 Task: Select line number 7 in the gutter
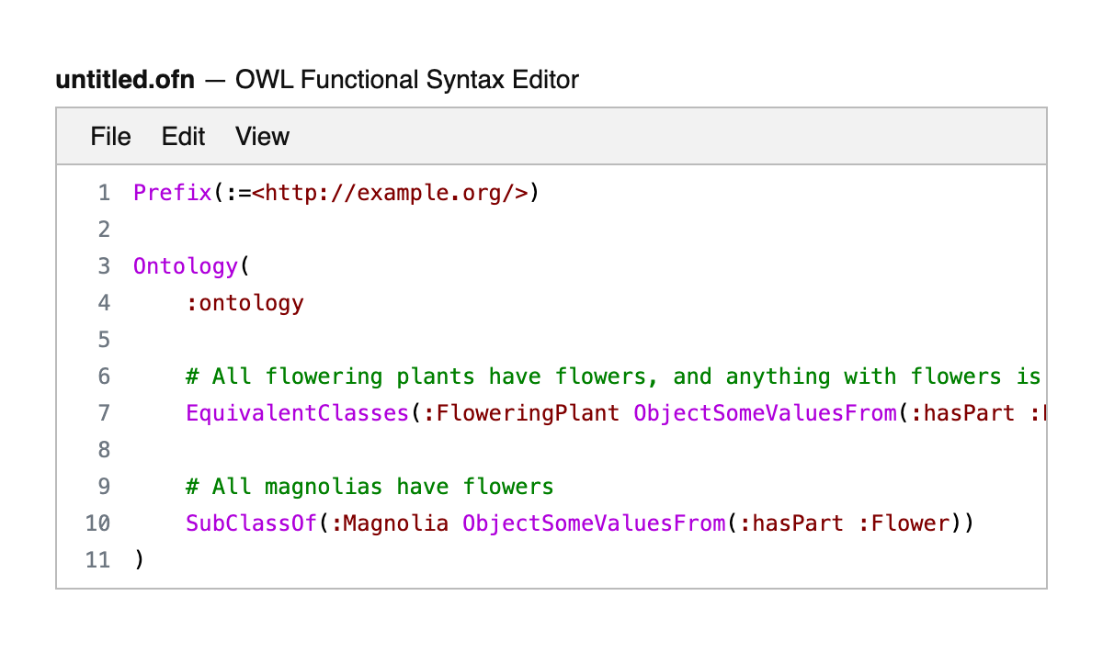coord(103,413)
